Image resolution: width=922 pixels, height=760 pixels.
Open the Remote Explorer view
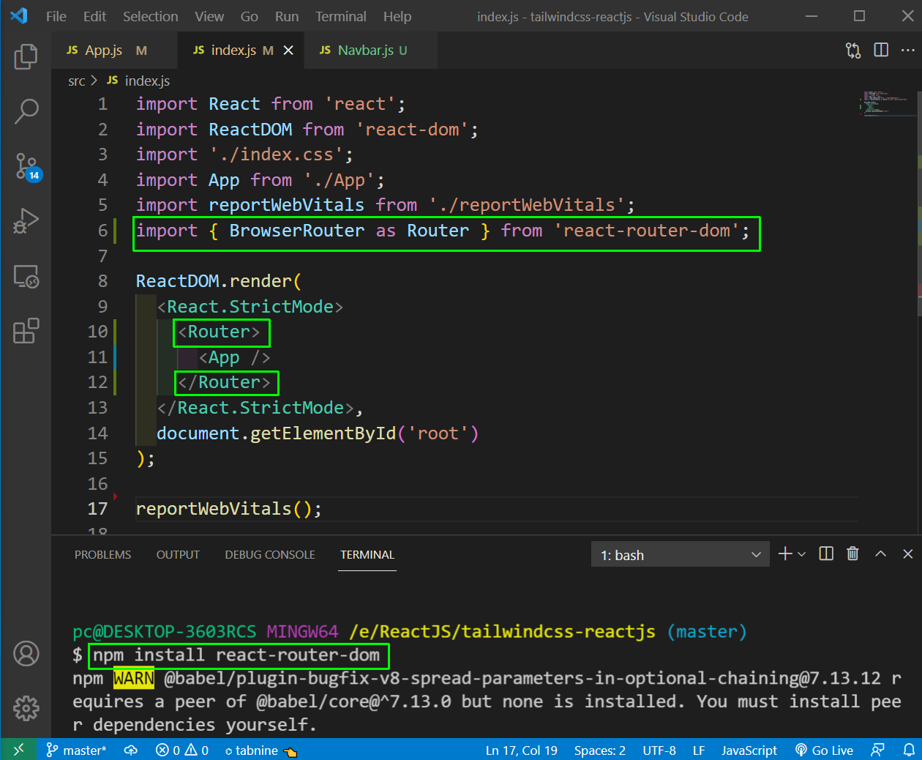(x=26, y=276)
